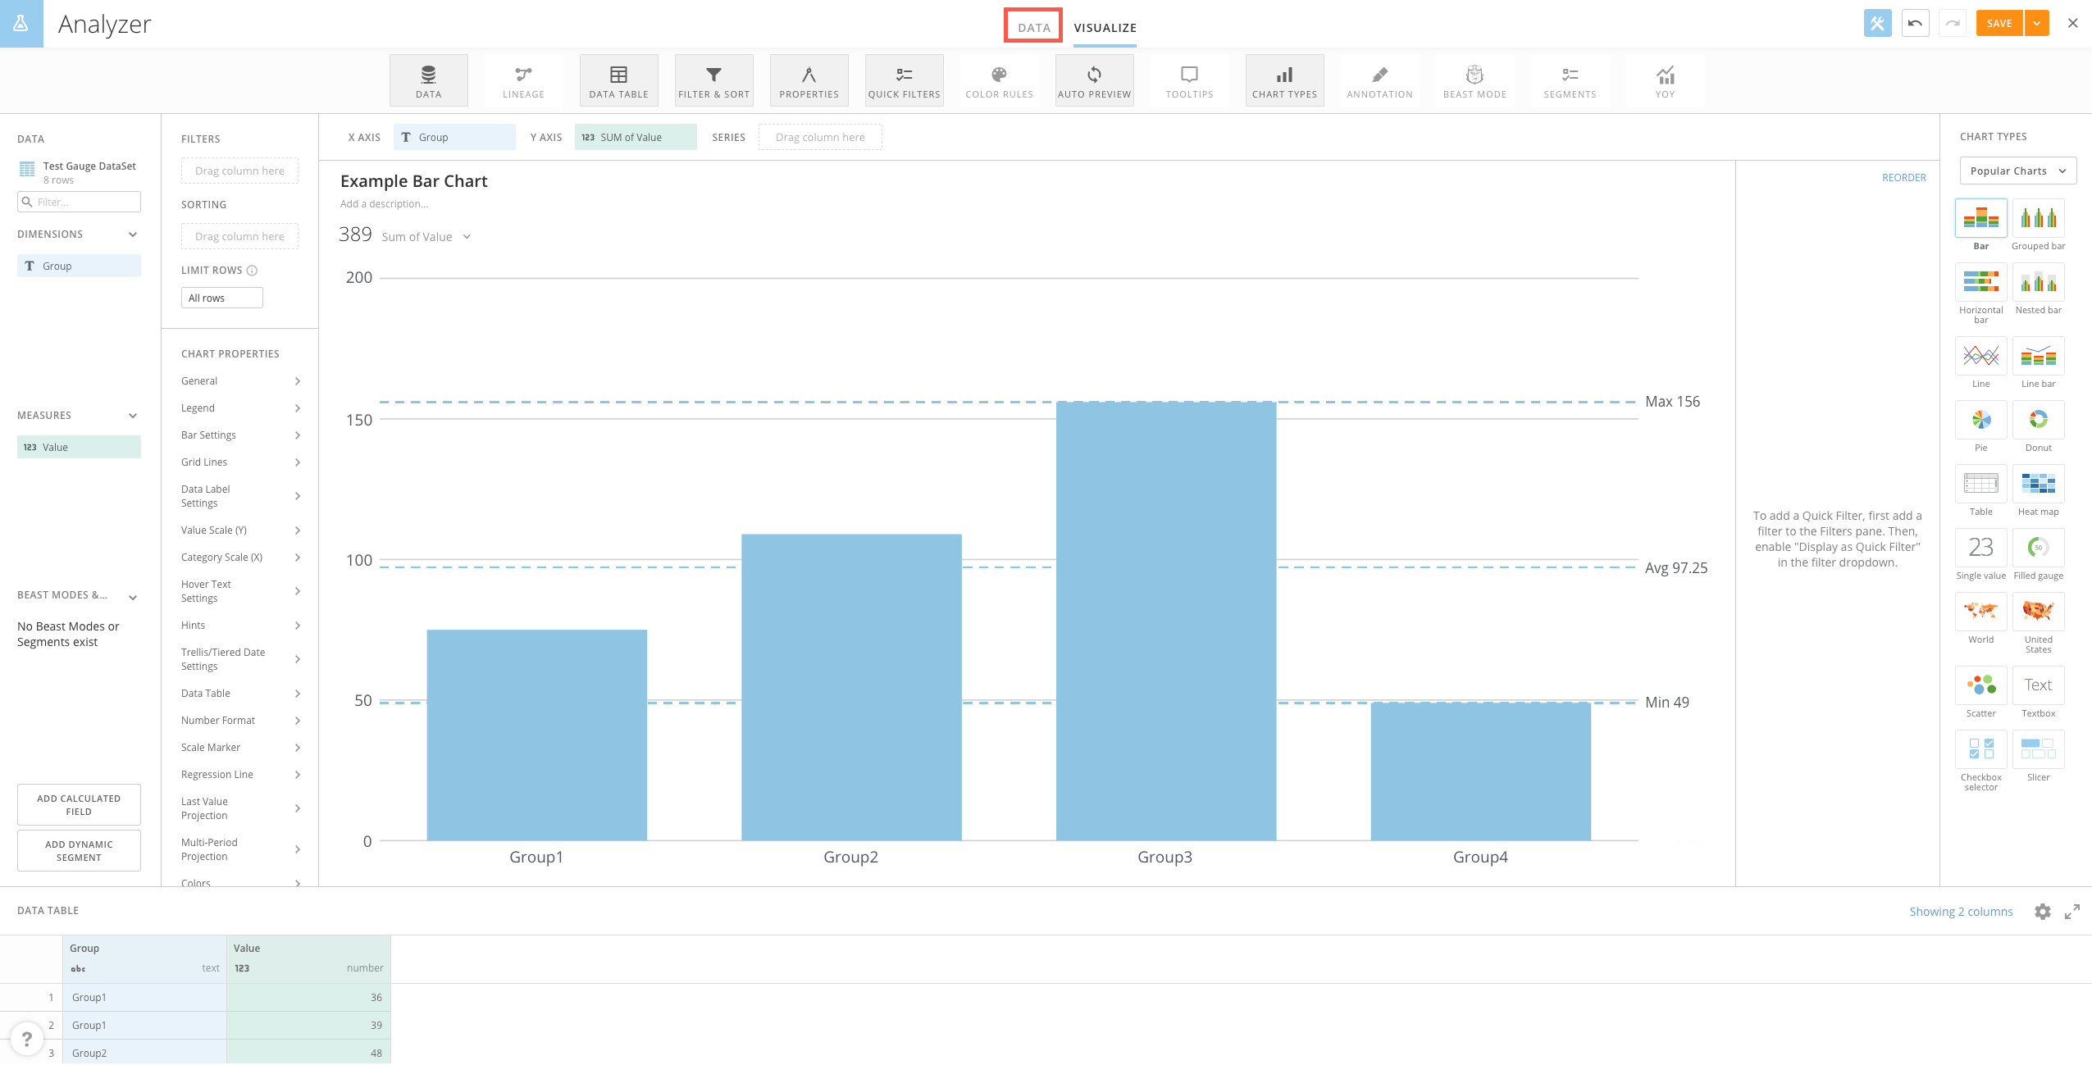2092x1065 pixels.
Task: Select the Filled gauge chart type
Action: pos(2039,548)
